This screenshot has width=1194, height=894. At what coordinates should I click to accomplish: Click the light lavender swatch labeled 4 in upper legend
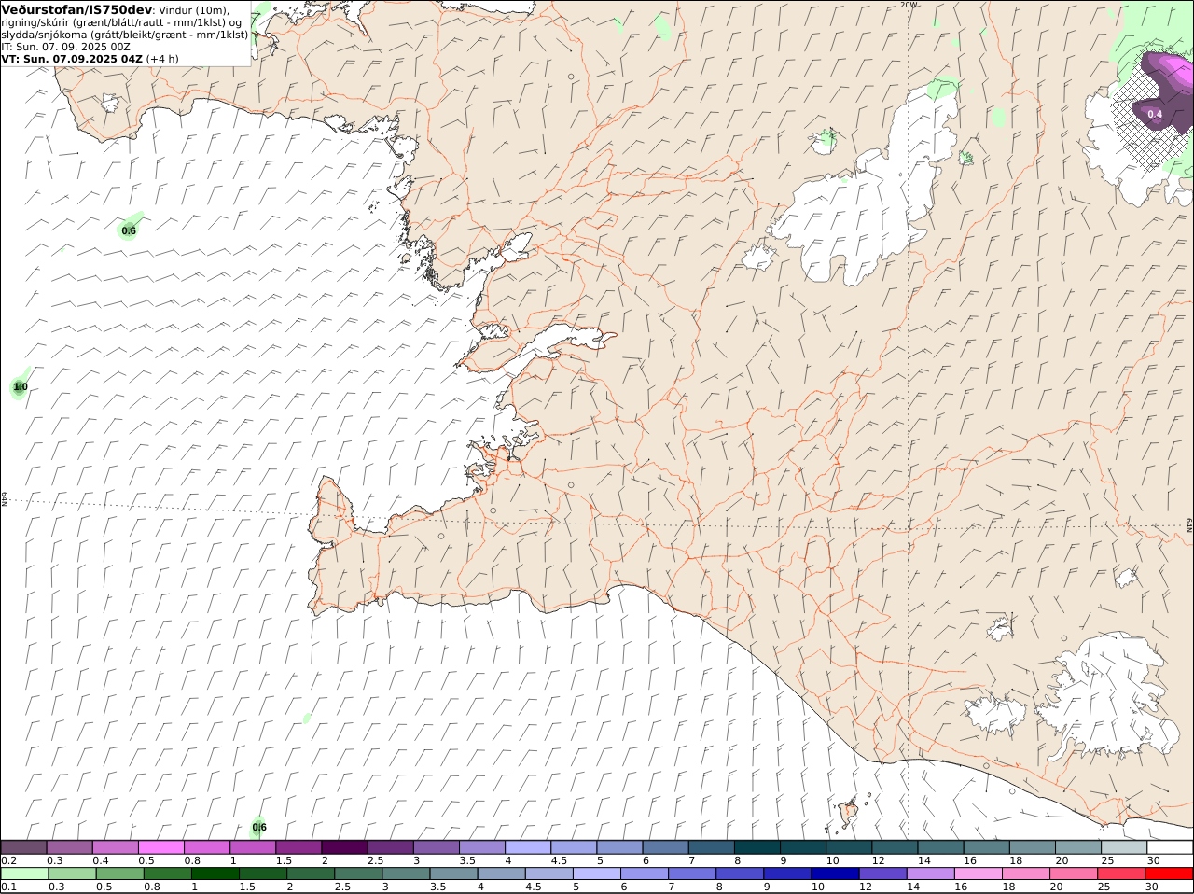[x=527, y=847]
